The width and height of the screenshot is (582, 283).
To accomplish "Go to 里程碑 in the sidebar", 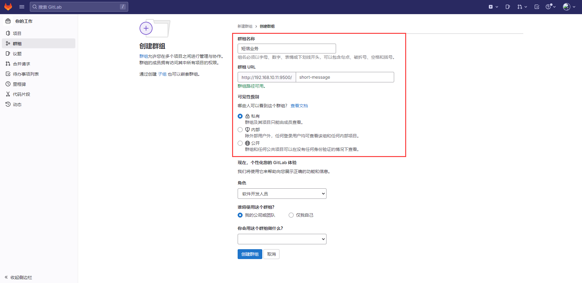I will pyautogui.click(x=19, y=84).
